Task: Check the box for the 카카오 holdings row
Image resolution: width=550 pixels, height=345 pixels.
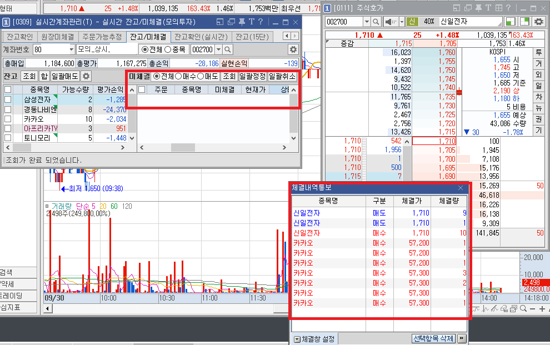Action: click(x=8, y=119)
